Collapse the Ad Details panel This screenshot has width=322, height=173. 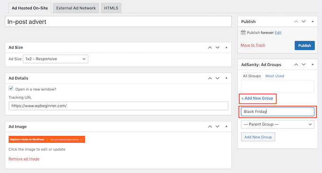click(x=226, y=78)
